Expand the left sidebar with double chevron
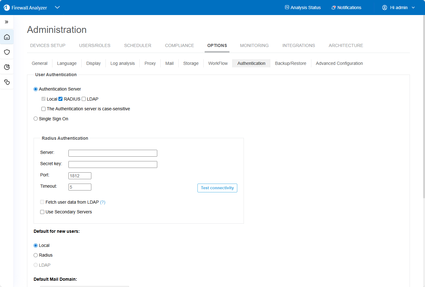Viewport: 425px width, 287px height. click(x=7, y=22)
